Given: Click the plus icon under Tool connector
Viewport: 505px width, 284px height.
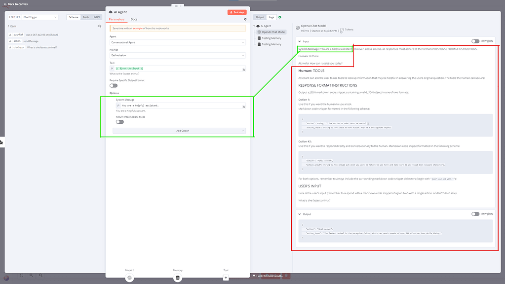Looking at the screenshot, I should 226,278.
